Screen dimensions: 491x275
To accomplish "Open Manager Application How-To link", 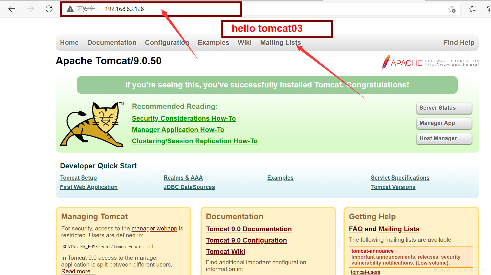I will point(178,130).
